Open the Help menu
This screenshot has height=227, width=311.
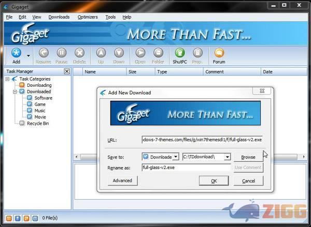pyautogui.click(x=127, y=17)
